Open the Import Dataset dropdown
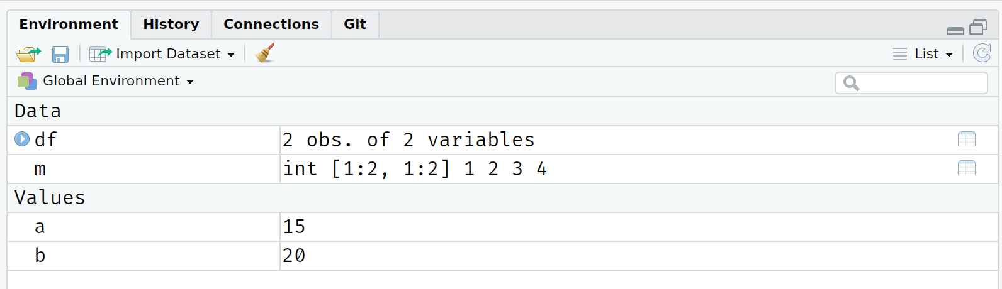 tap(162, 54)
